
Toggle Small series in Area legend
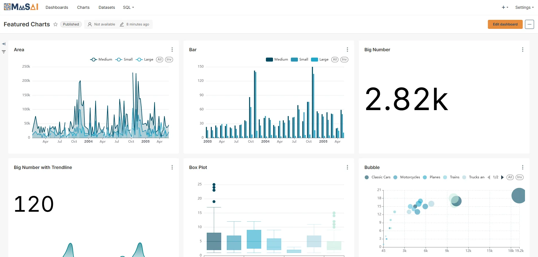124,59
